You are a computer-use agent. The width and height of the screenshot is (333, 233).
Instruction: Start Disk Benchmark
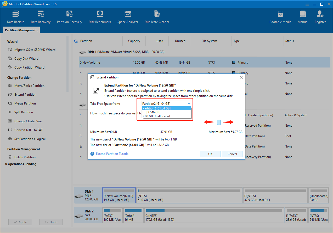point(100,17)
